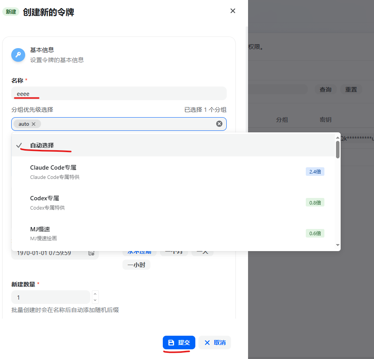Image resolution: width=374 pixels, height=359 pixels.
Task: Click the 查询 search button in background
Action: coord(325,89)
